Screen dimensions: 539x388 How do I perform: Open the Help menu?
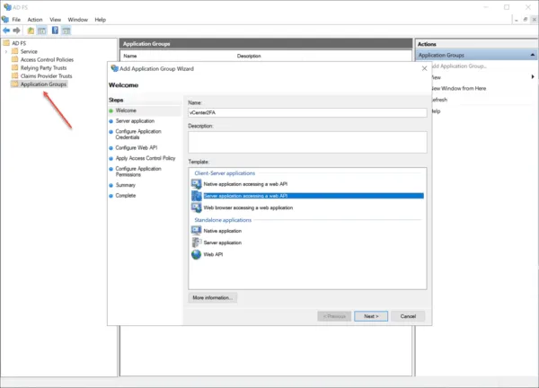(x=100, y=20)
